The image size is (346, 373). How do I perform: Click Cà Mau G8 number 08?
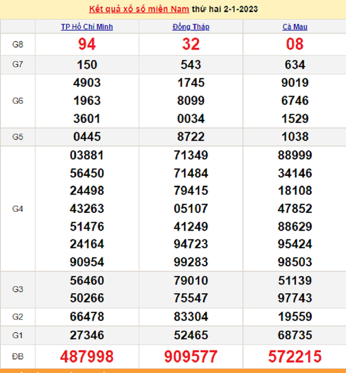point(295,45)
